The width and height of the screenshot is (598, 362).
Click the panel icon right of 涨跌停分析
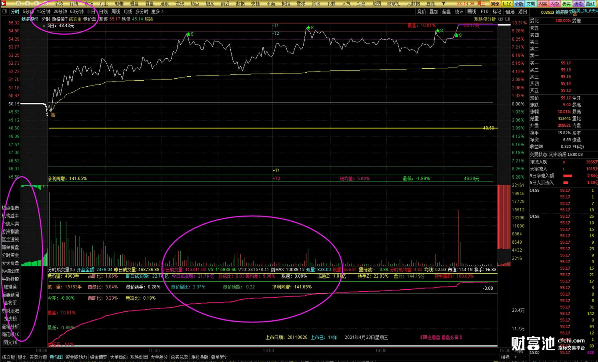[507, 19]
